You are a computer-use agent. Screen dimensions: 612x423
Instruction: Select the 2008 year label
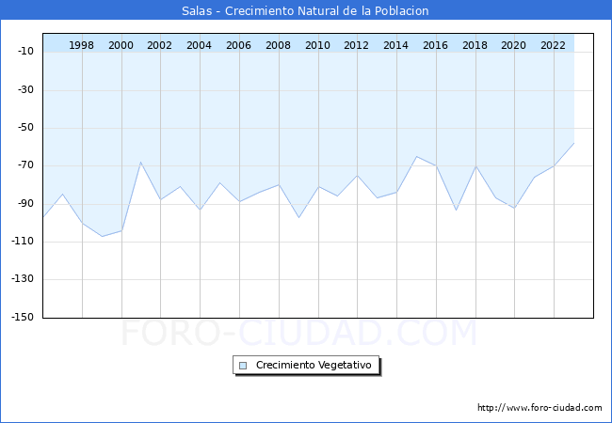(278, 45)
